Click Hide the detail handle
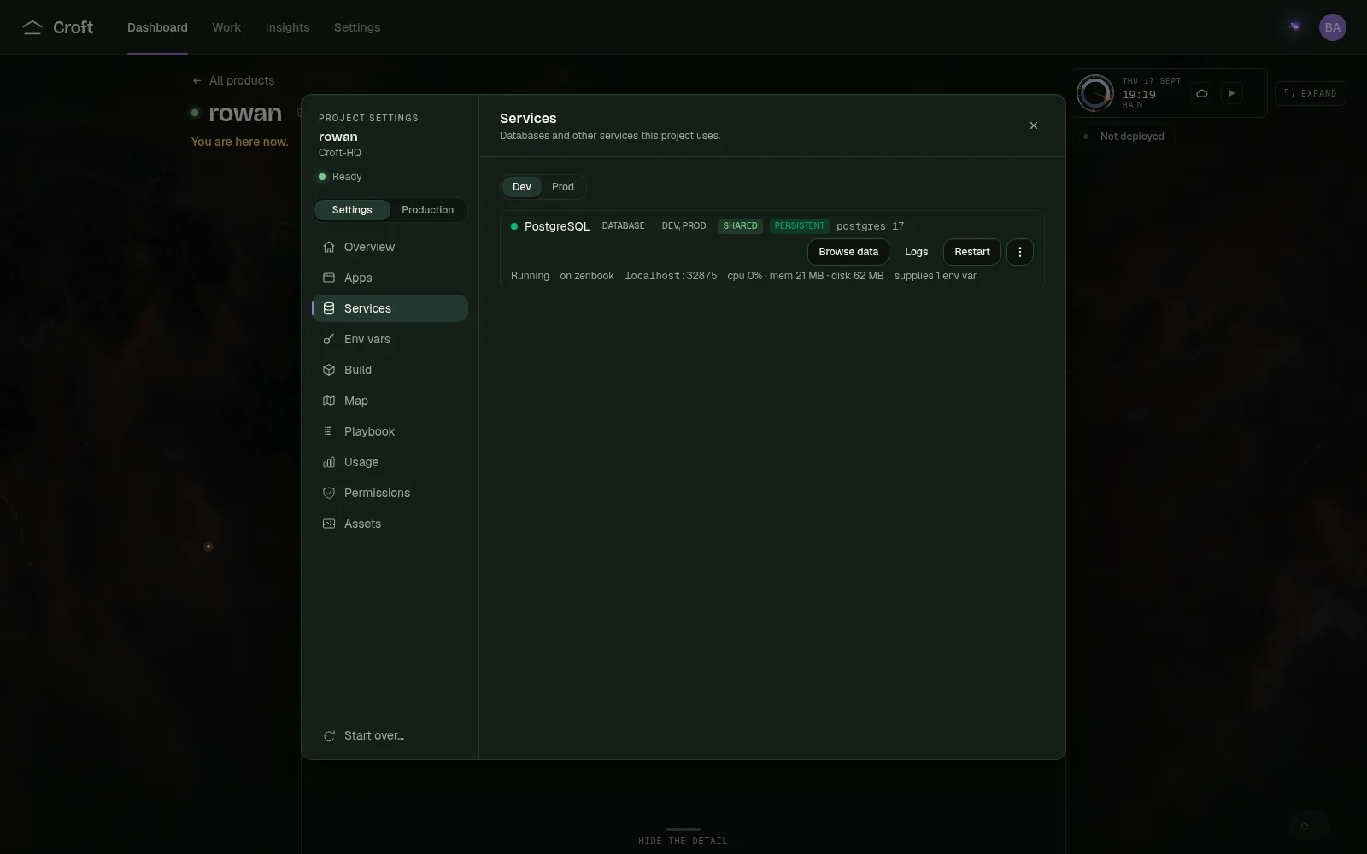 [x=683, y=836]
